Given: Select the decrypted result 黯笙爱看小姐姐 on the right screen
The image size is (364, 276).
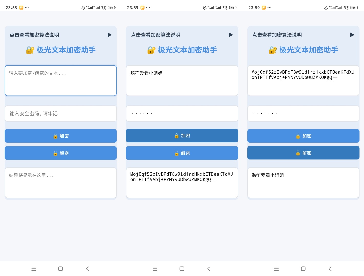Looking at the screenshot, I should (303, 183).
